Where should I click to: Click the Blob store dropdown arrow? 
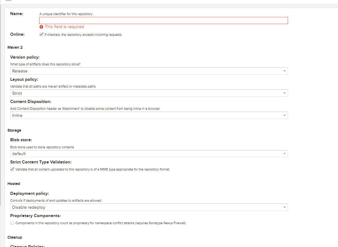click(284, 154)
